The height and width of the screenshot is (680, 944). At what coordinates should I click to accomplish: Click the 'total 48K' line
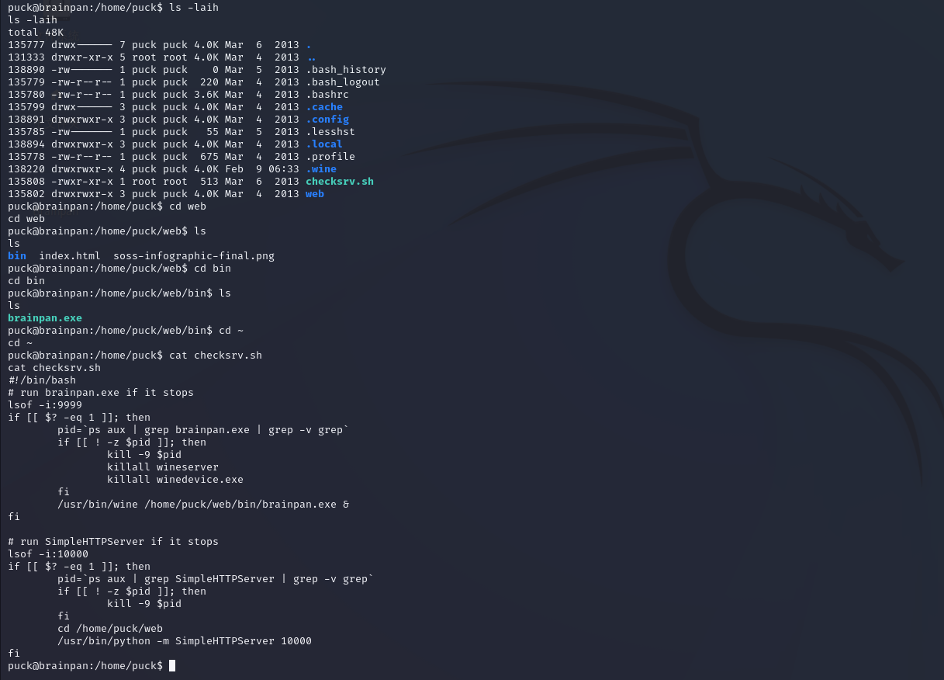point(36,33)
